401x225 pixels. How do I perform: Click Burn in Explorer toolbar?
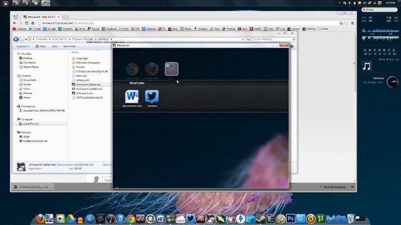click(x=55, y=46)
